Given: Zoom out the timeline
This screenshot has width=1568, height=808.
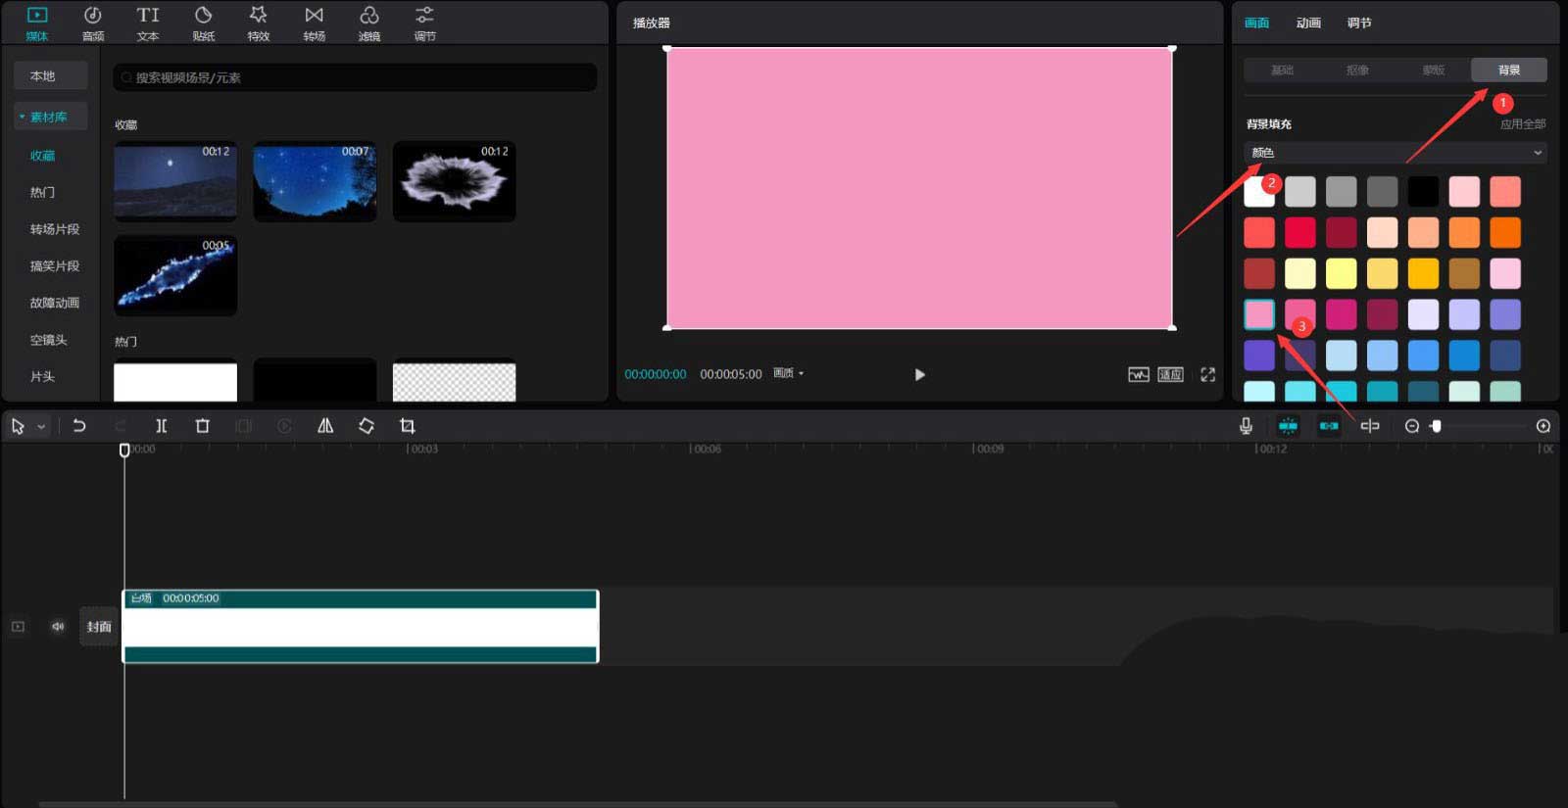Looking at the screenshot, I should (x=1412, y=426).
